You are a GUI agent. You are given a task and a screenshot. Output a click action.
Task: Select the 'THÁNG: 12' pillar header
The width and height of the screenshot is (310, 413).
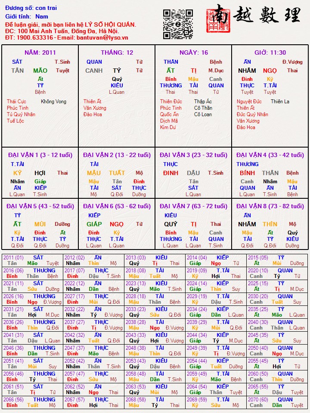point(117,52)
